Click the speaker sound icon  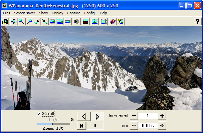click(x=76, y=21)
